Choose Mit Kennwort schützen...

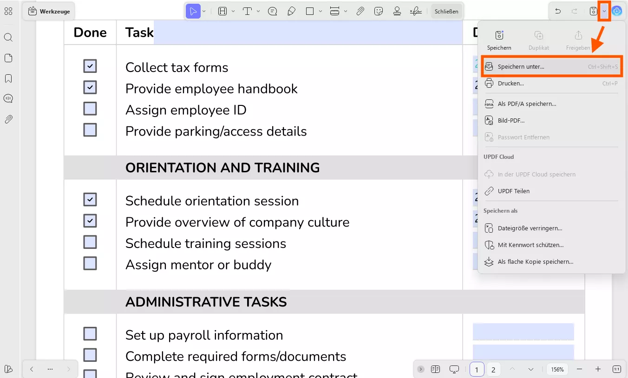551,245
